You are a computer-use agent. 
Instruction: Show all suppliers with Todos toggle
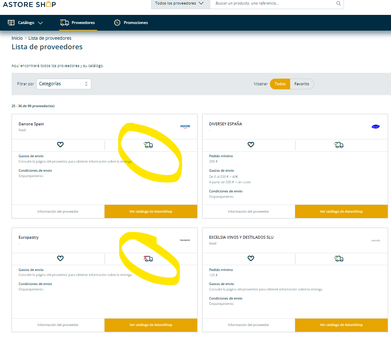point(280,84)
